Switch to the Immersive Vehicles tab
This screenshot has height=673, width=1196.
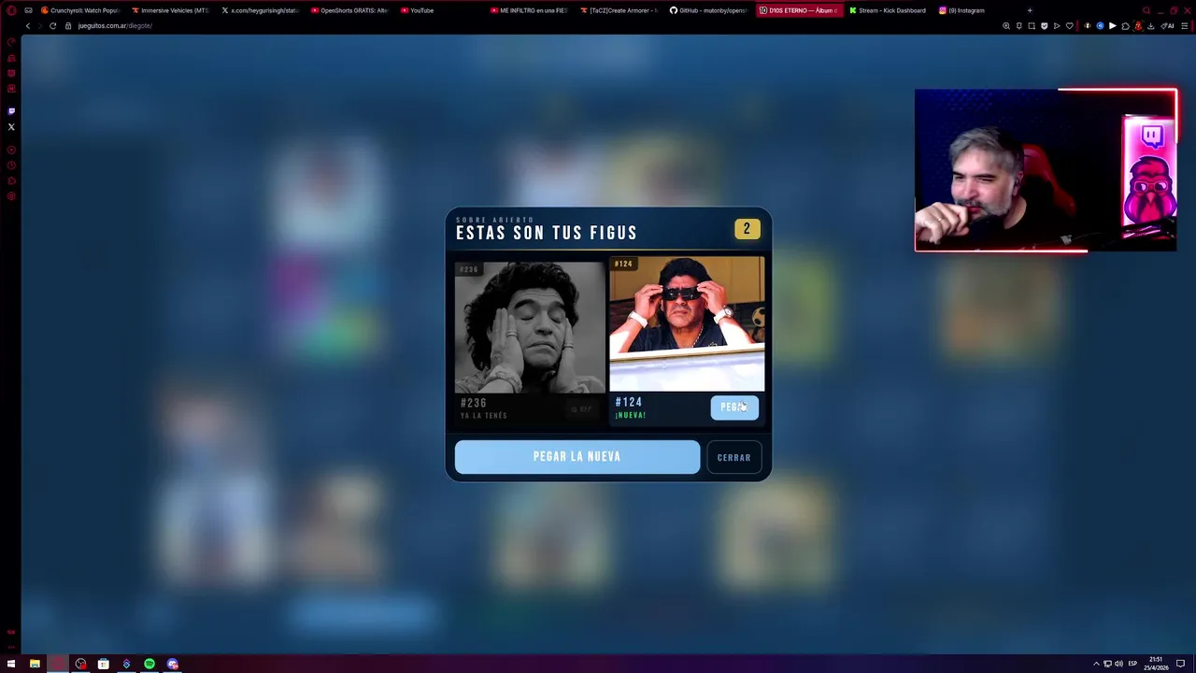tap(170, 10)
